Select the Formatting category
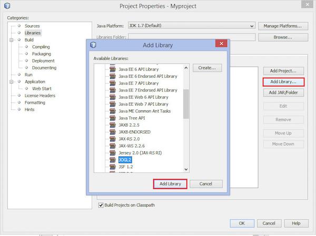The image size is (316, 236). [35, 102]
